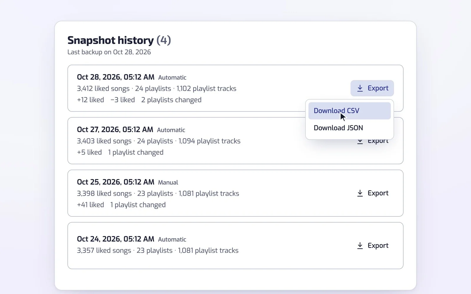The width and height of the screenshot is (471, 294).
Task: Click the download icon in Oct 25 row
Action: pos(360,193)
